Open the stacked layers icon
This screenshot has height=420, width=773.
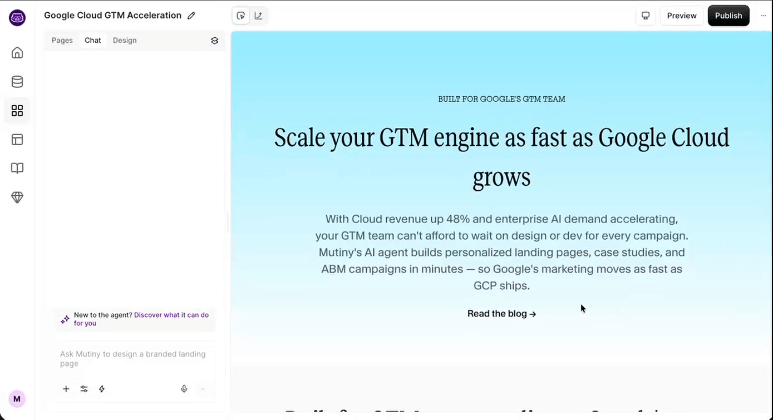[215, 41]
